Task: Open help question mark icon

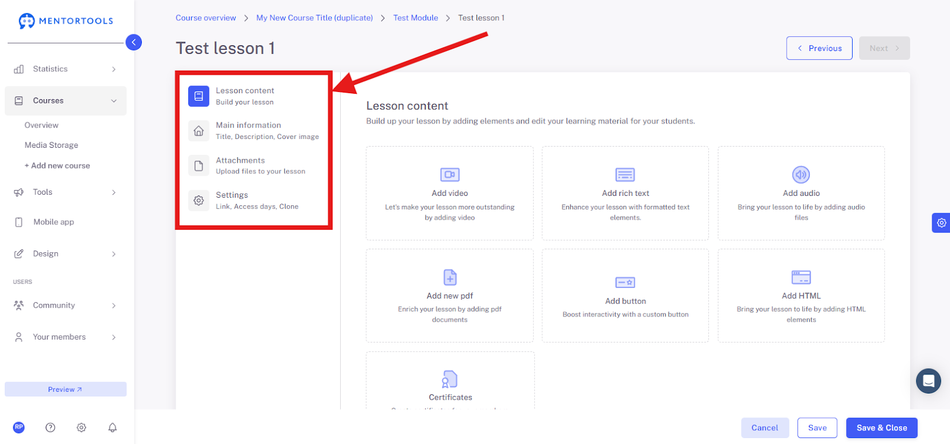Action: pyautogui.click(x=50, y=427)
